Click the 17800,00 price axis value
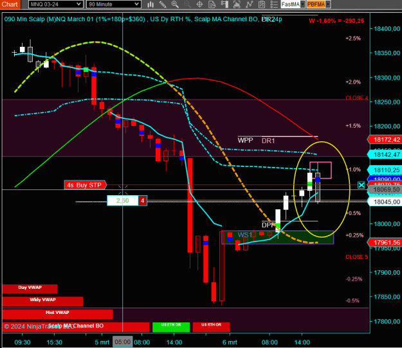402x348 pixels. coord(387,322)
